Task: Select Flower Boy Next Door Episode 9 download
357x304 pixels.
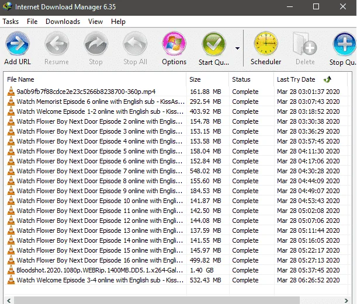Action: pos(99,191)
